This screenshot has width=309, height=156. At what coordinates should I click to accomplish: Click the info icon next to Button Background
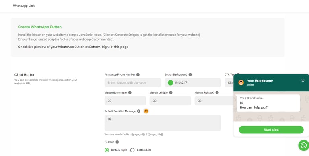coord(190,74)
